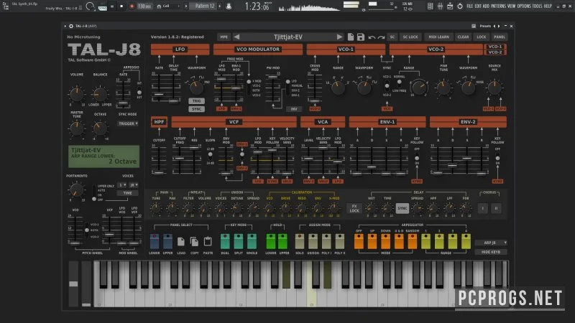Screen dimensions: 575x323
Task: Click the Unison Detune knob
Action: (237, 208)
